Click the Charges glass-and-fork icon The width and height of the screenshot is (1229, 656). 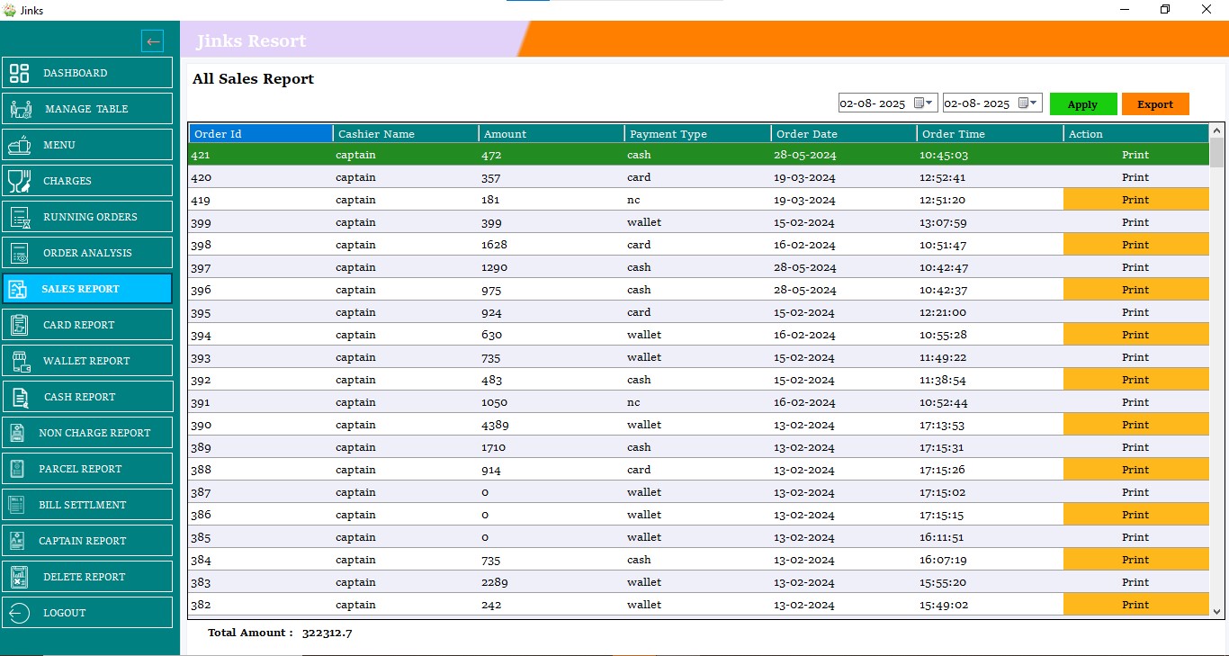coord(20,181)
